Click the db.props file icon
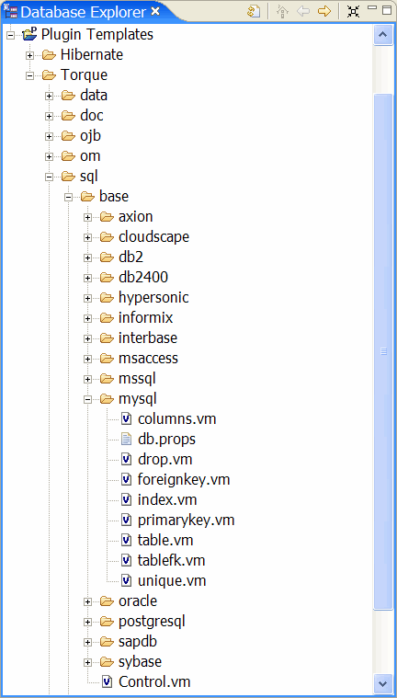This screenshot has width=397, height=698. click(x=127, y=440)
